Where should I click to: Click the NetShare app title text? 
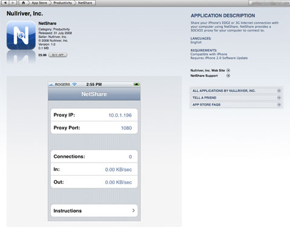[47, 24]
